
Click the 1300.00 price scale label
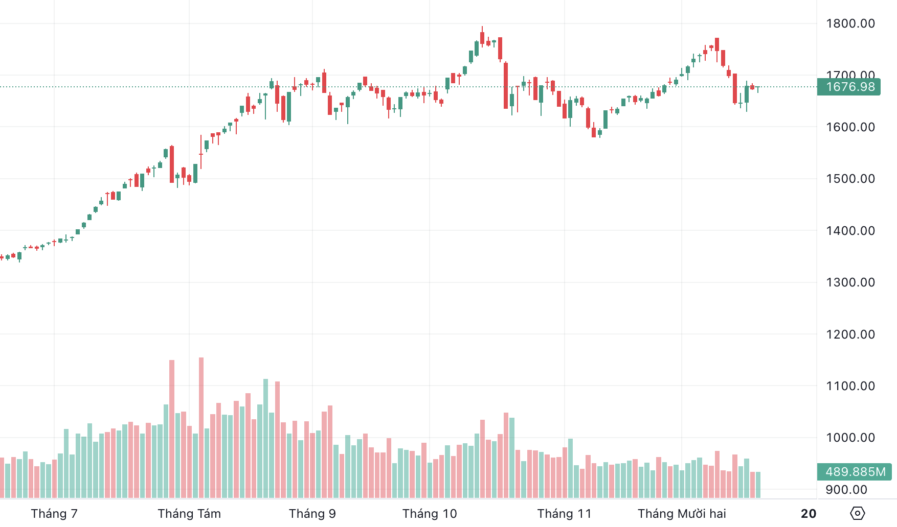(850, 282)
